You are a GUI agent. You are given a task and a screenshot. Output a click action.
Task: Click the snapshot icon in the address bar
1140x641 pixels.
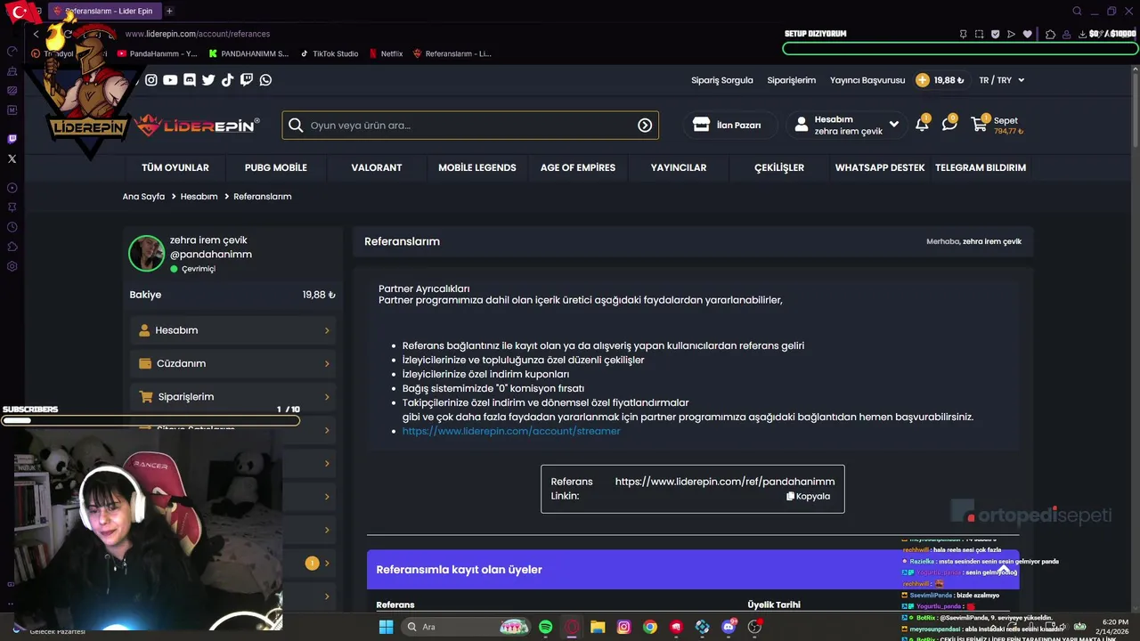point(979,34)
